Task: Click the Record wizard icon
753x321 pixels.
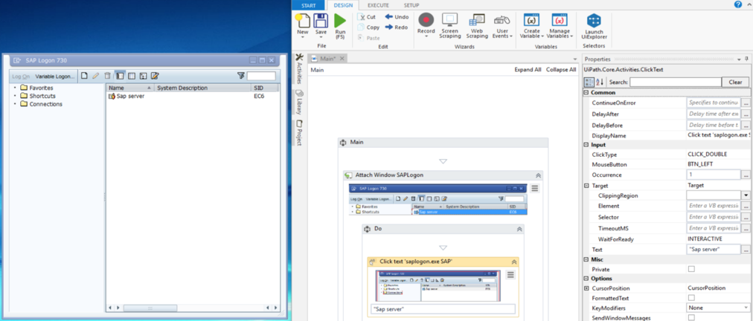Action: [x=426, y=21]
